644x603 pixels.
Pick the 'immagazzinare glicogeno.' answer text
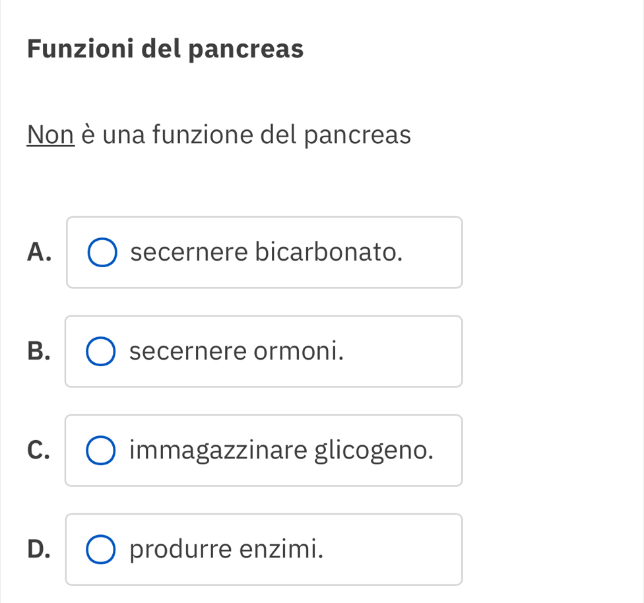coord(282,451)
